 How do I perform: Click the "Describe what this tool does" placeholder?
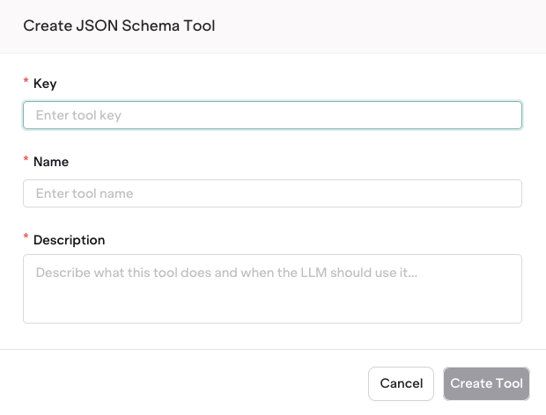click(x=225, y=273)
